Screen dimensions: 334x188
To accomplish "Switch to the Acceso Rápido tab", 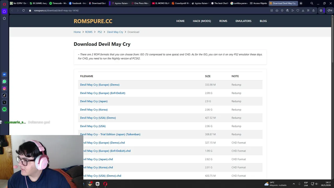I will tap(259, 3).
